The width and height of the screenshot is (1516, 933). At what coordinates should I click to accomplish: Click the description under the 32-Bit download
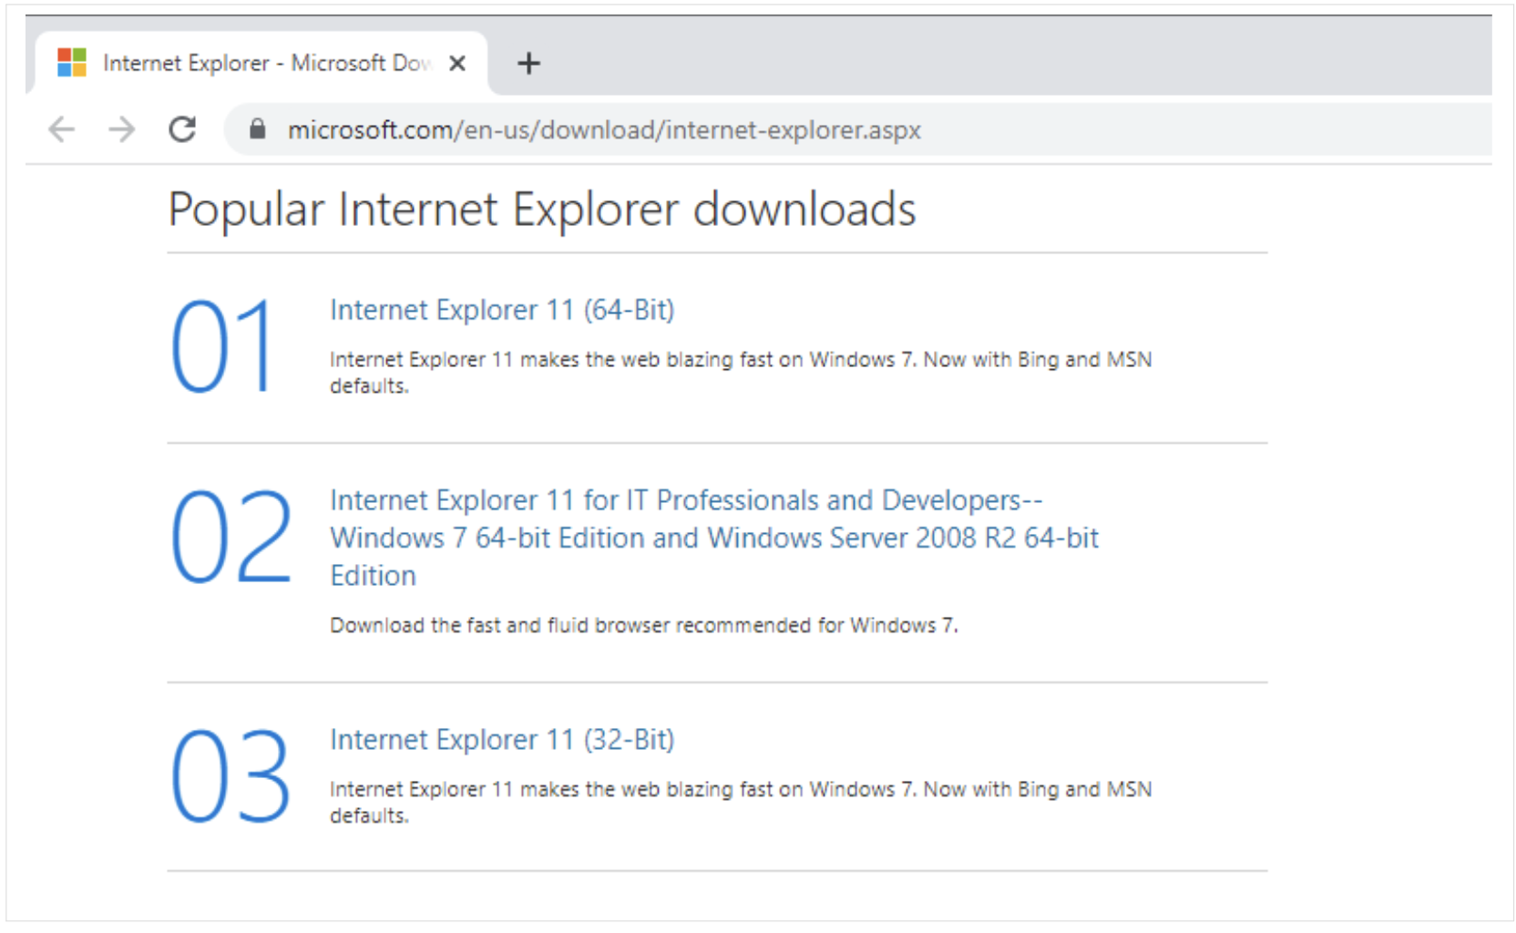click(740, 789)
